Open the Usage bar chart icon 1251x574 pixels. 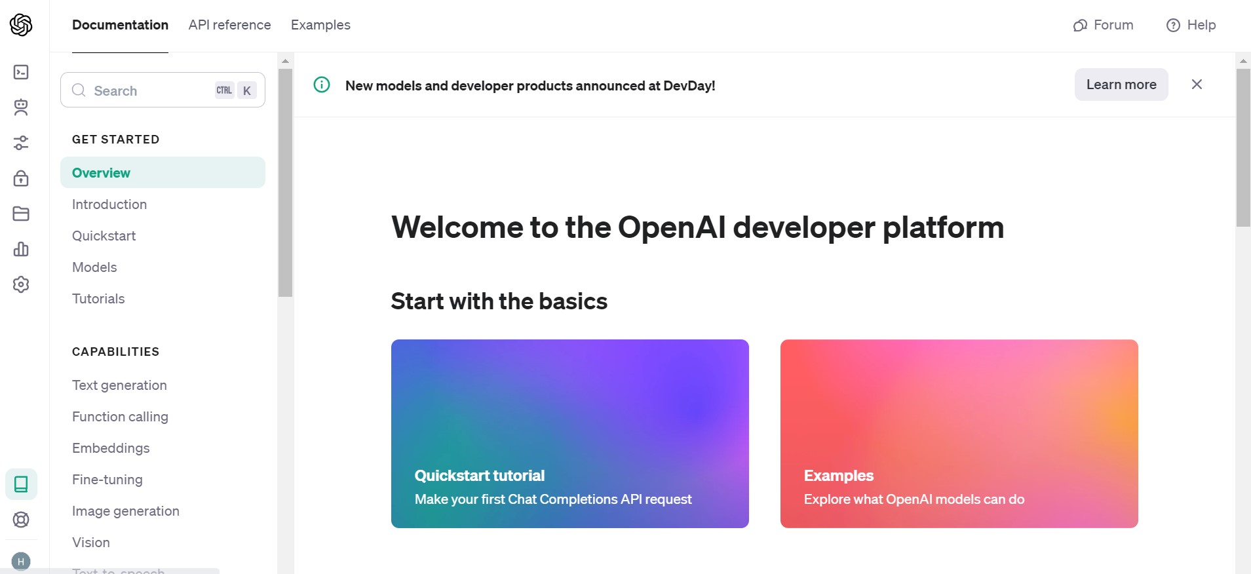[x=21, y=249]
